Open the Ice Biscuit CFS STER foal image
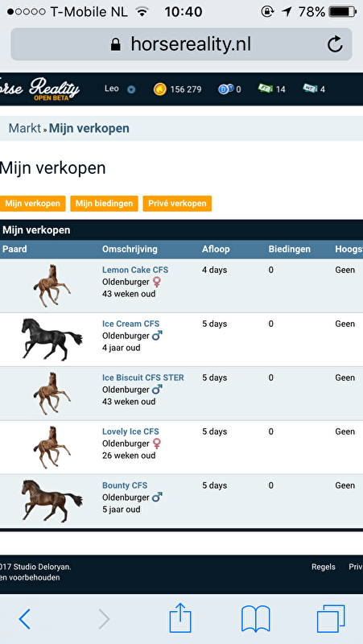Screen dimensions: 363x644 pos(52,394)
